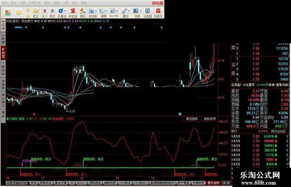Switch to the K线图 sidebar tab
This screenshot has width=291, height=187.
pyautogui.click(x=3, y=53)
